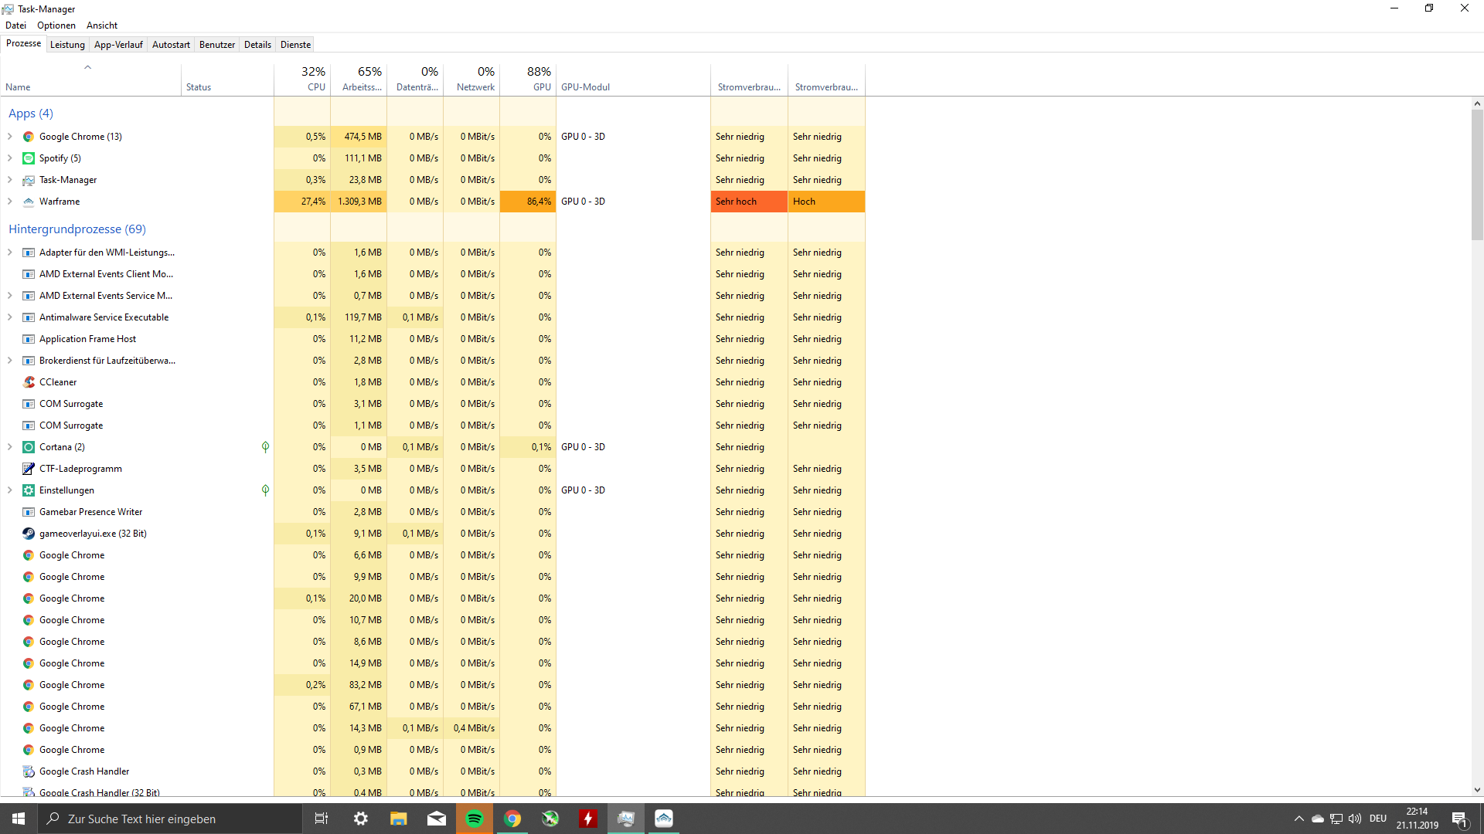Click the Einstellungen gear process icon
1484x834 pixels.
click(29, 490)
